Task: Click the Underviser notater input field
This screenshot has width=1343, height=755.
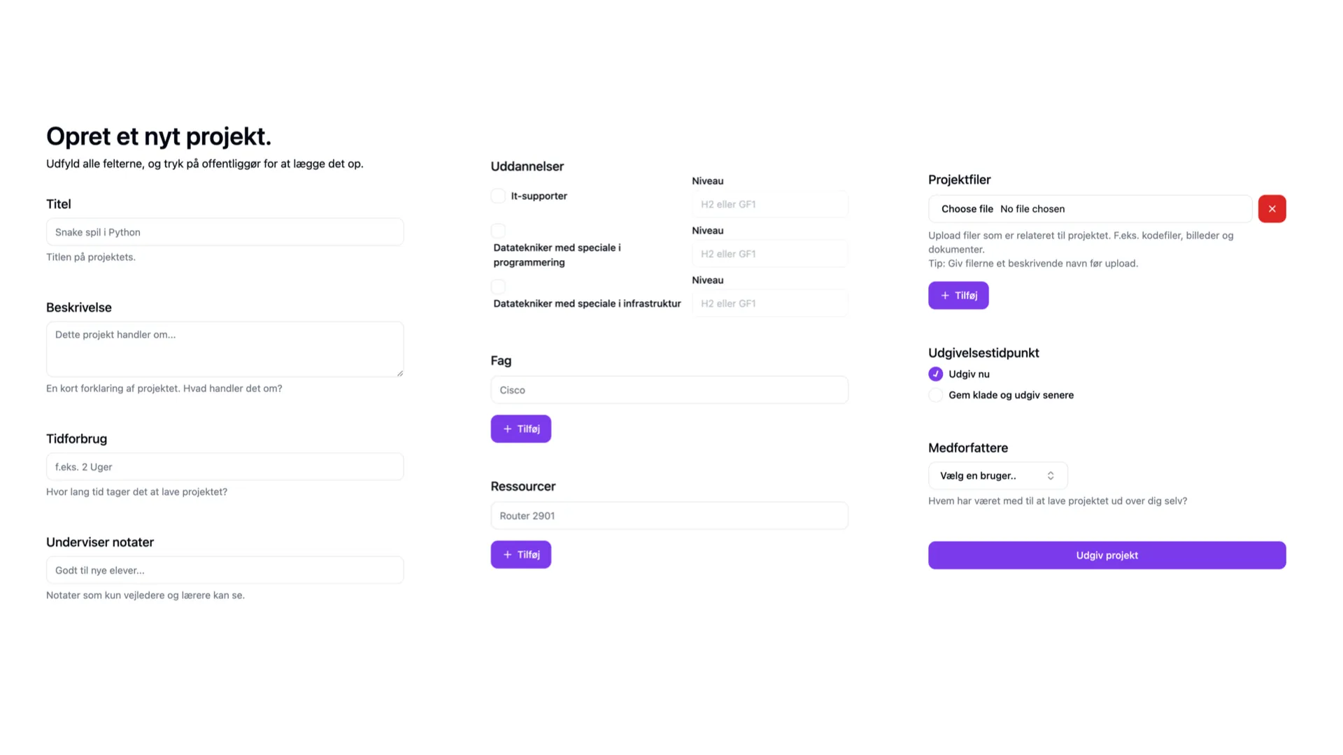Action: click(225, 570)
